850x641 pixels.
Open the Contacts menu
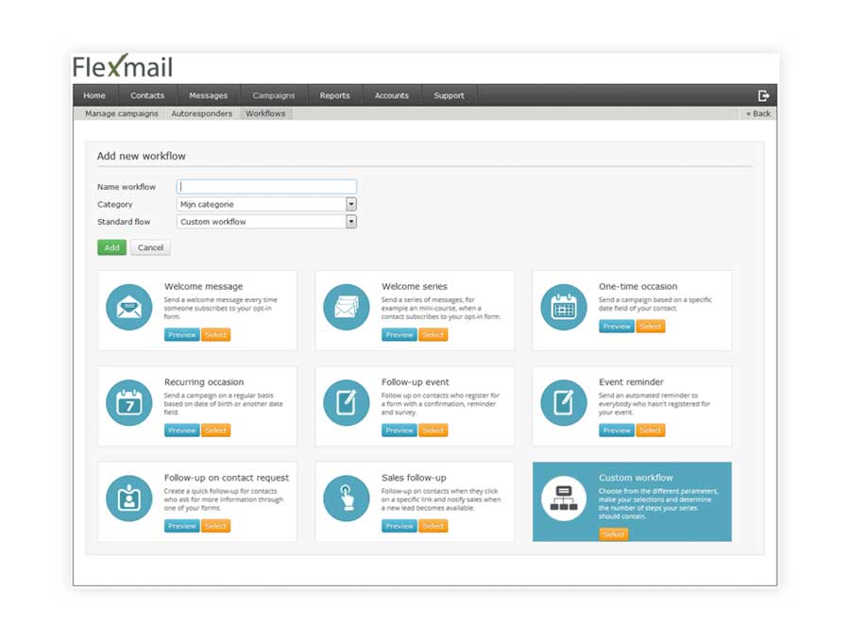[x=147, y=95]
